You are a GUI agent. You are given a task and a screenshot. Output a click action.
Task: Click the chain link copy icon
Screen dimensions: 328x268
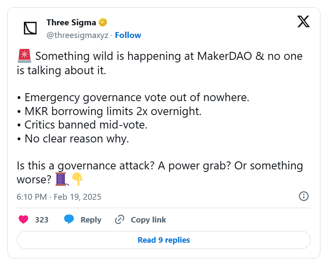point(120,220)
